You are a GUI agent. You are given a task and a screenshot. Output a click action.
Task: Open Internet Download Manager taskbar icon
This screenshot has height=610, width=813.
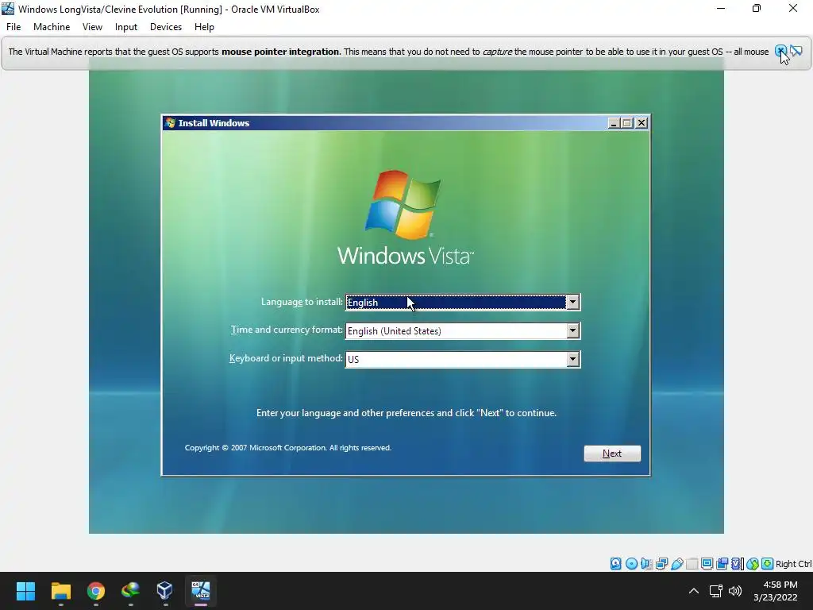tap(130, 591)
